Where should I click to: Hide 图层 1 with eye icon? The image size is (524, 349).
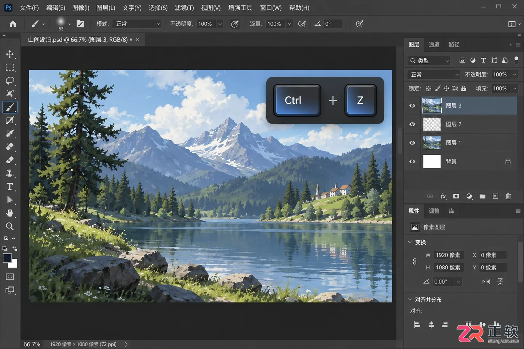[x=412, y=143]
